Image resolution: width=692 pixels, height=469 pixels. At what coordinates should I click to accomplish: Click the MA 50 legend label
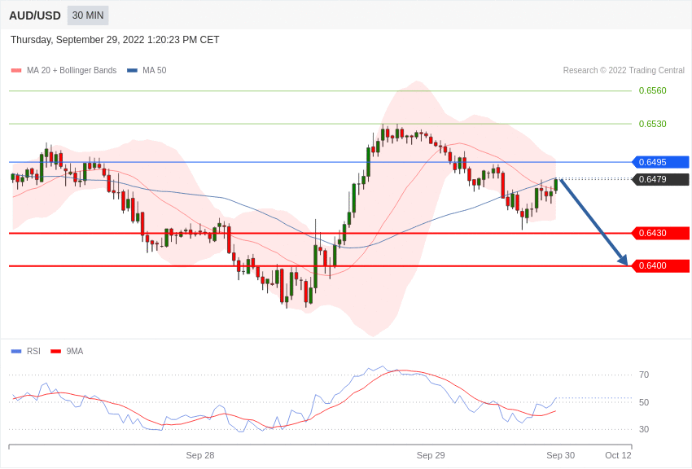click(155, 70)
